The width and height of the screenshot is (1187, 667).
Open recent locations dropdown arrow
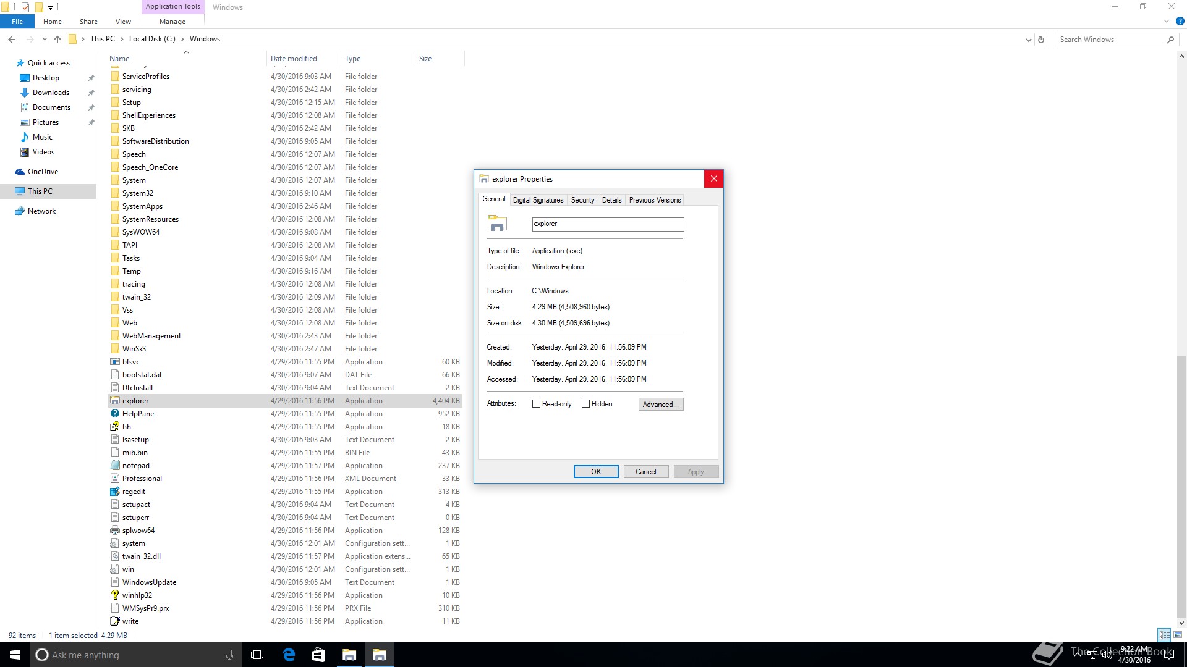click(45, 40)
